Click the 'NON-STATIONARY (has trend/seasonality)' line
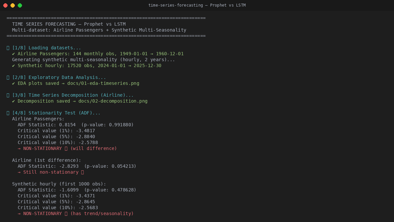This screenshot has height=222, width=394. (x=76, y=213)
